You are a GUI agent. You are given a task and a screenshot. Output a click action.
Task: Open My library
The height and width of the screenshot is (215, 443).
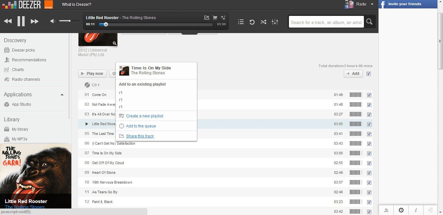[20, 129]
